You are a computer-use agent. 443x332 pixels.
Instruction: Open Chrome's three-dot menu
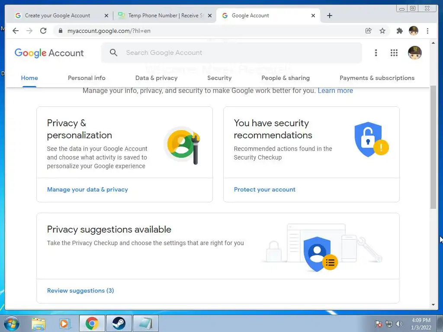pyautogui.click(x=427, y=31)
